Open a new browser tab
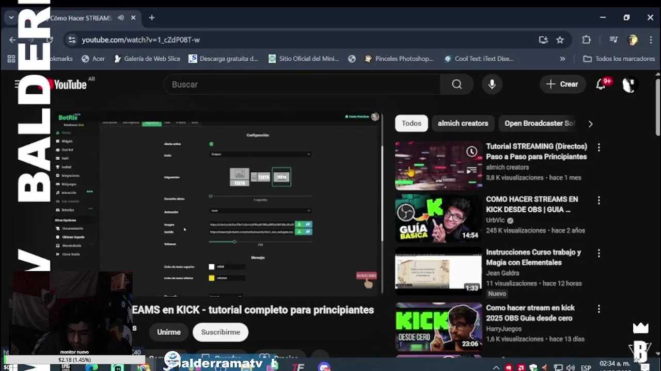 [x=152, y=18]
